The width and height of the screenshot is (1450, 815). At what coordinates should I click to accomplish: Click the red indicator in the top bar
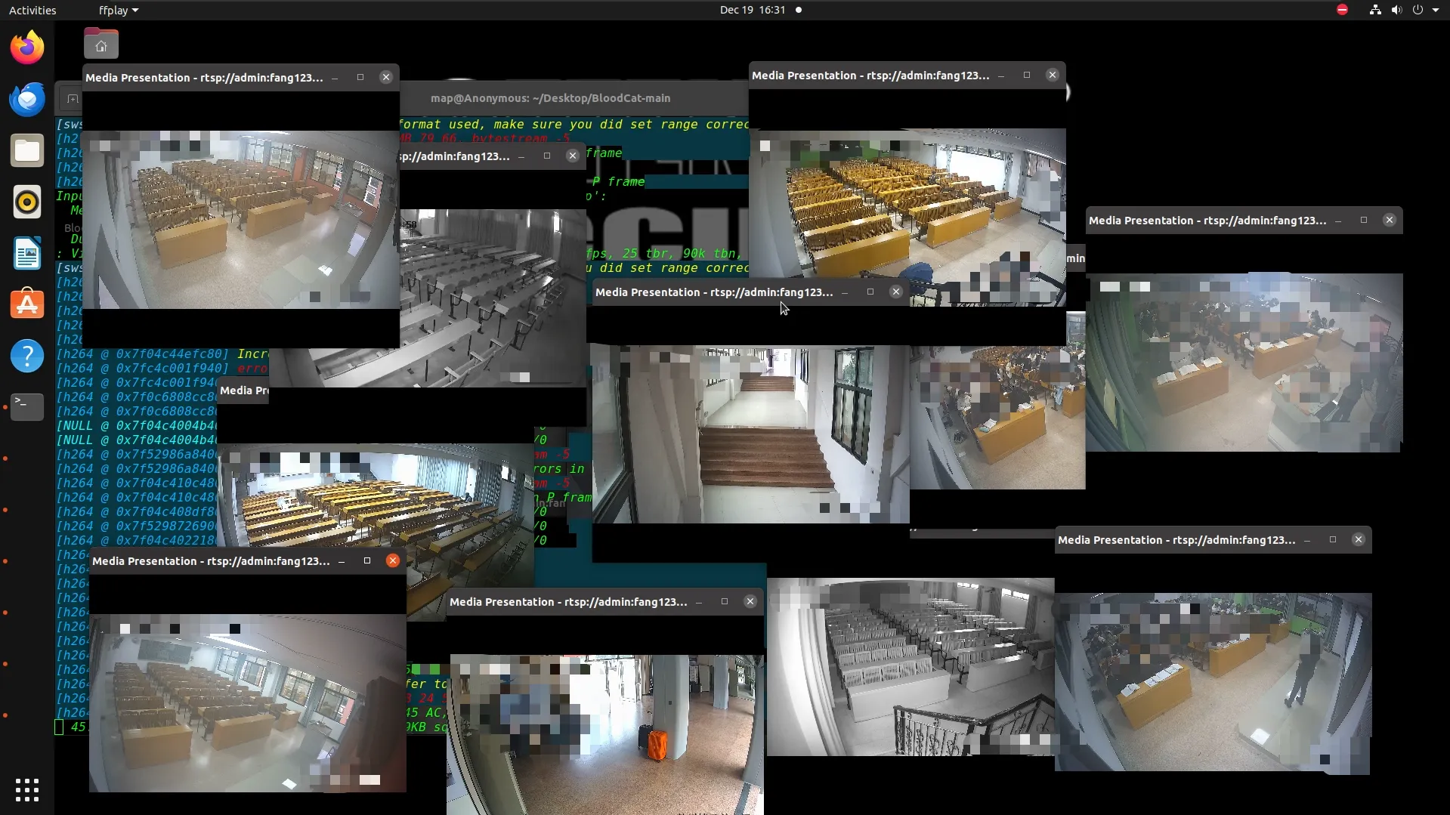(1342, 10)
